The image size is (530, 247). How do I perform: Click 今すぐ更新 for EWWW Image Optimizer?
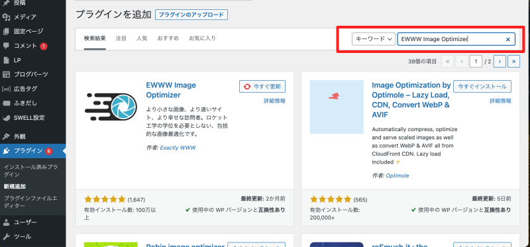[x=262, y=87]
